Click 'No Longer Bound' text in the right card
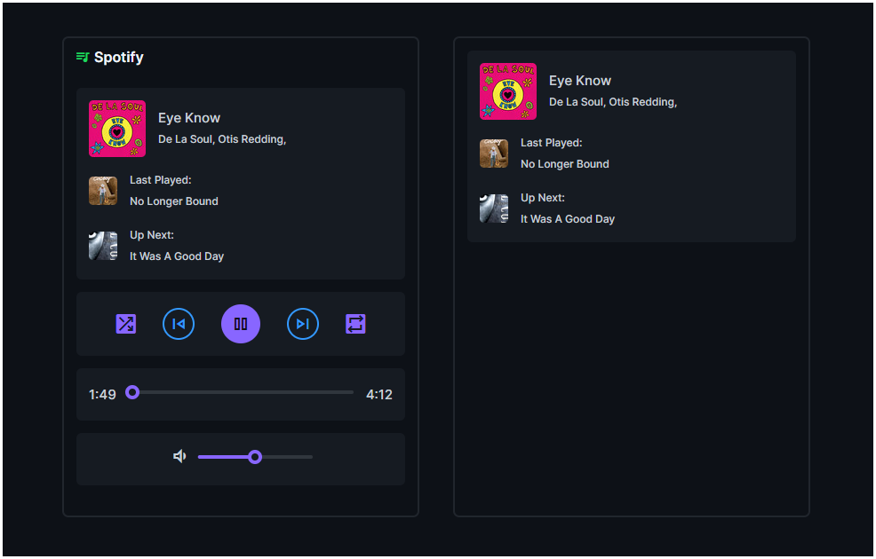This screenshot has height=559, width=876. pyautogui.click(x=565, y=164)
